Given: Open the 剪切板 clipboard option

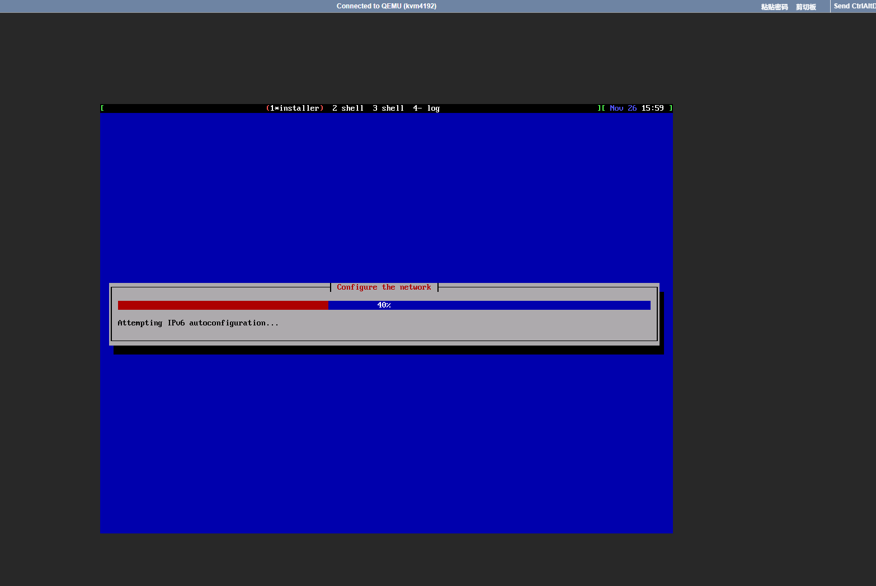Looking at the screenshot, I should [806, 7].
